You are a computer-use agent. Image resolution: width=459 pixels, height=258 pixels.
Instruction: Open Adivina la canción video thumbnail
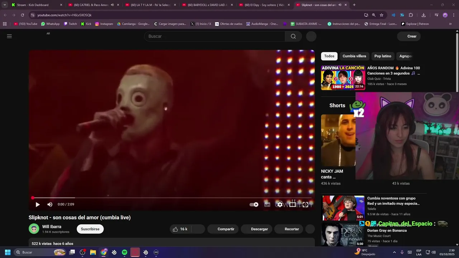pos(343,78)
